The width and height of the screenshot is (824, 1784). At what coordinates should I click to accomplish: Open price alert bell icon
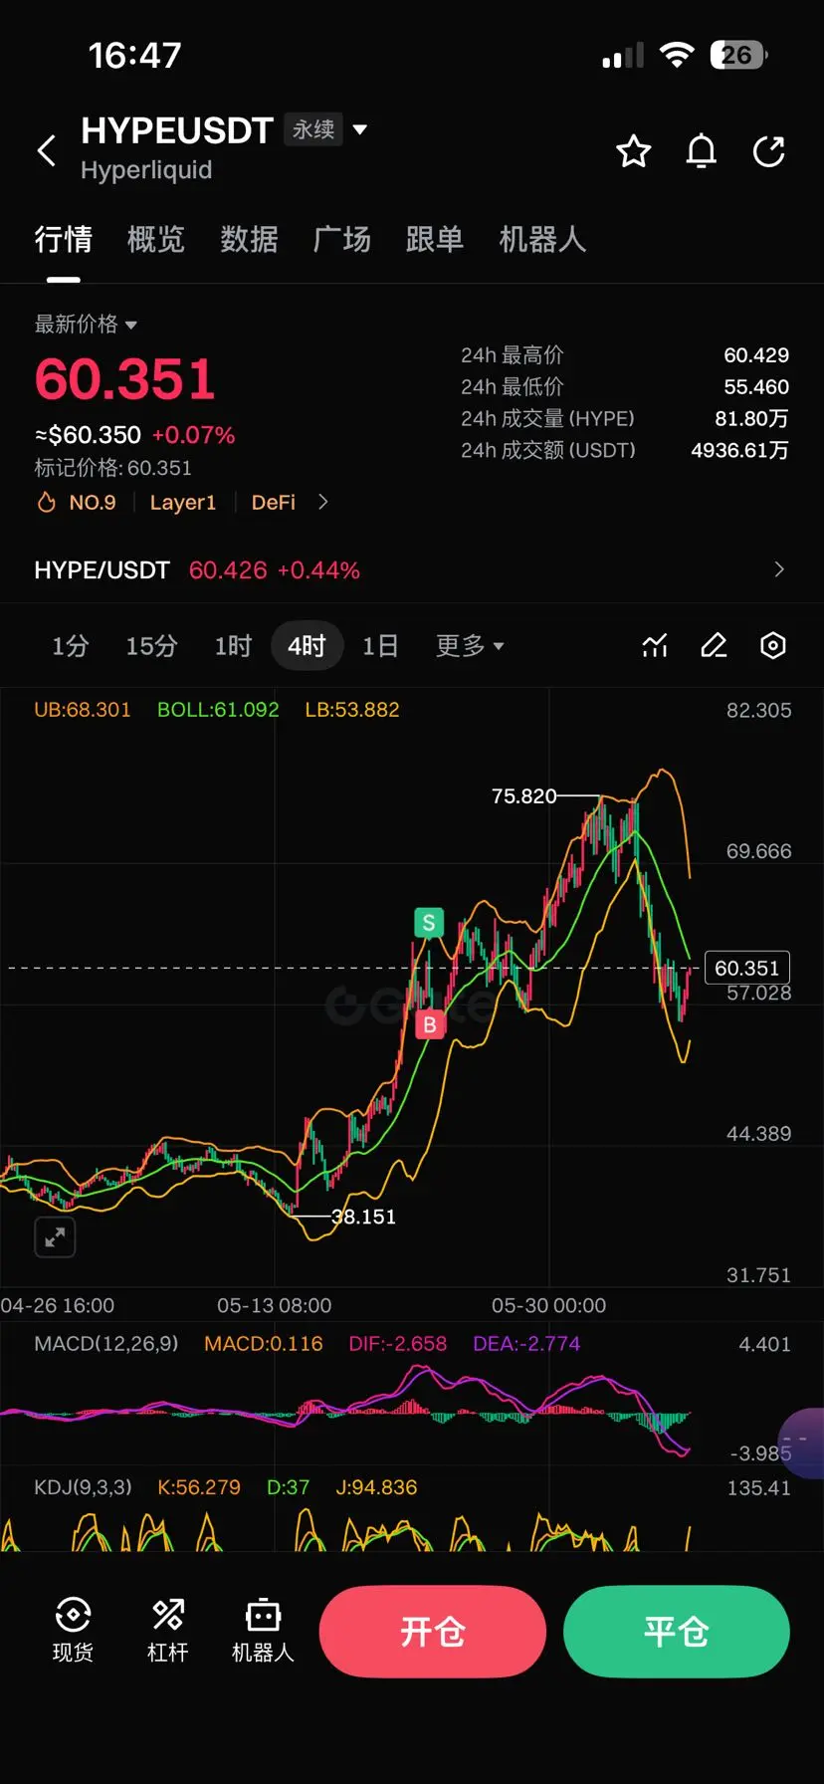point(702,151)
